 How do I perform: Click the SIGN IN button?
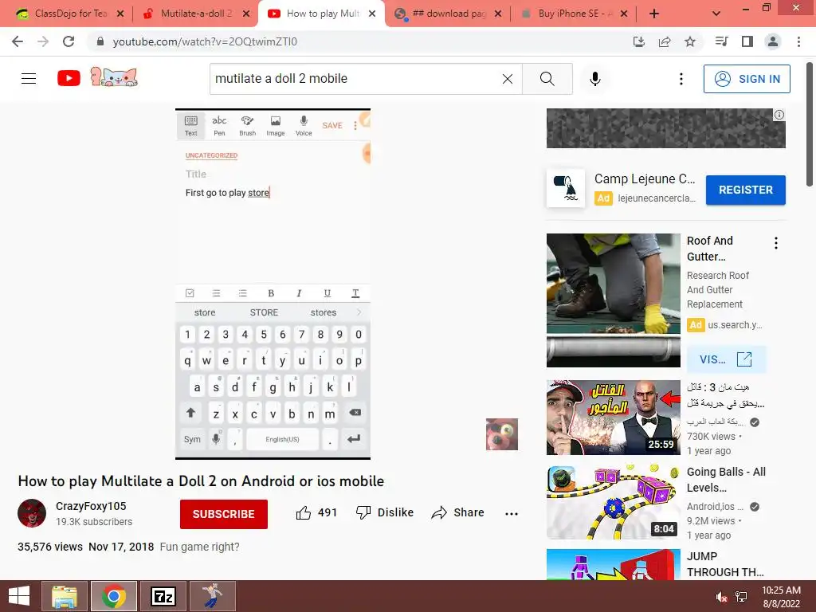[747, 79]
